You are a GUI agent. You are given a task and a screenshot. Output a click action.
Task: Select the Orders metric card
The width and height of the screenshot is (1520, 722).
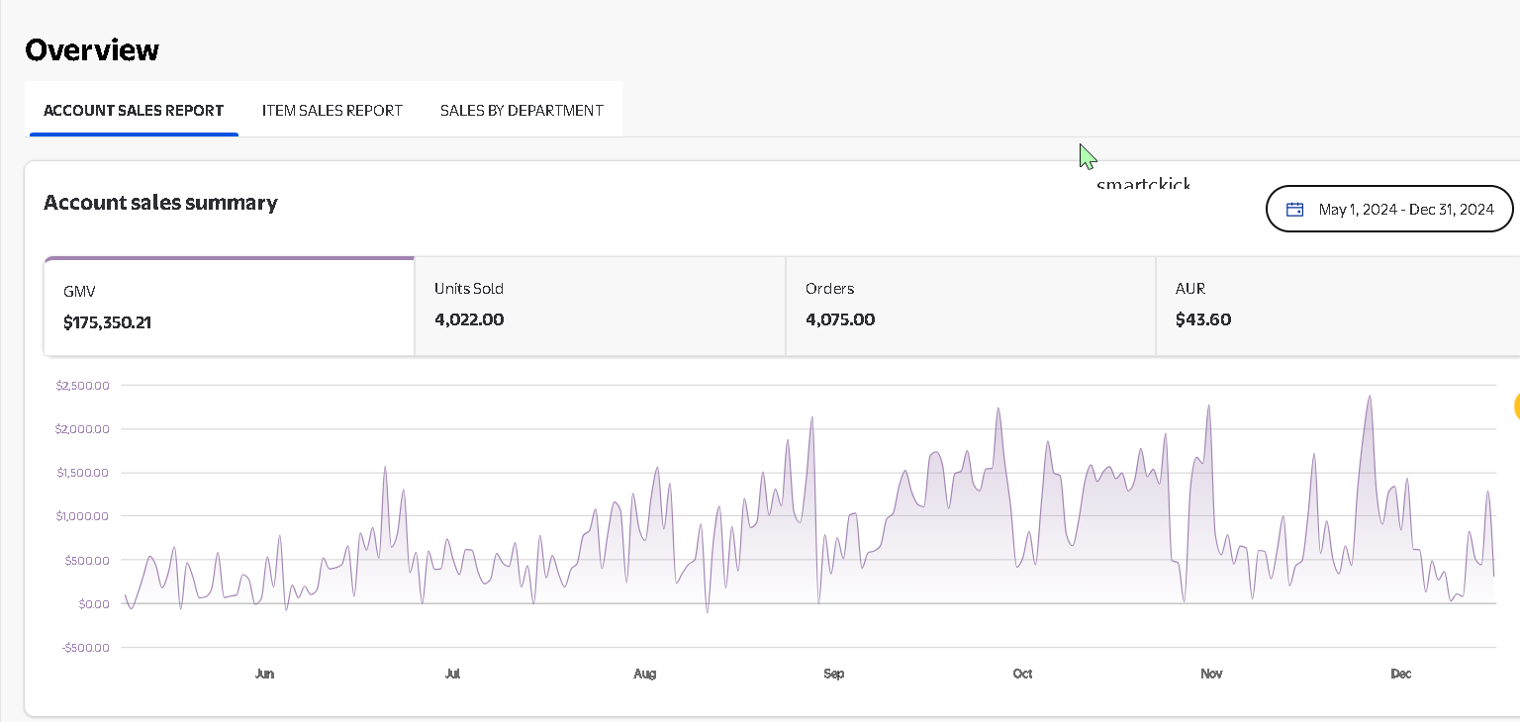click(x=970, y=305)
